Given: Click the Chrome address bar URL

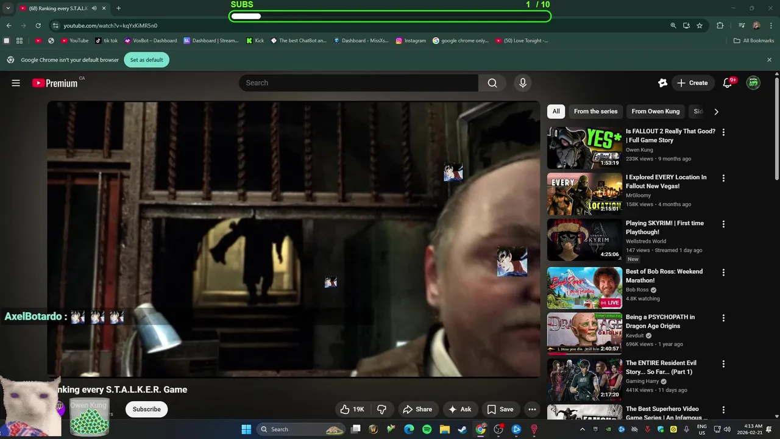Looking at the screenshot, I should (110, 26).
